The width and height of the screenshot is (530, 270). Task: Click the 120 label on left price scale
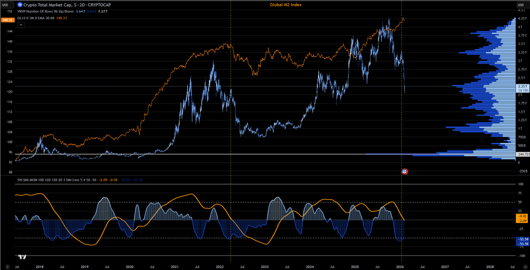pyautogui.click(x=10, y=92)
